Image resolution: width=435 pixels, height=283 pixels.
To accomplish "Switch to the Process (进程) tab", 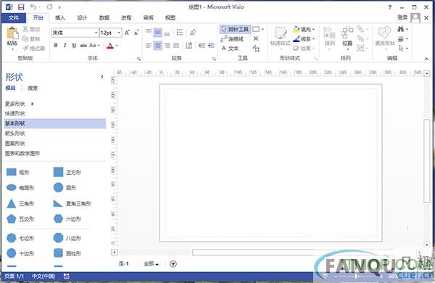I will tap(126, 17).
